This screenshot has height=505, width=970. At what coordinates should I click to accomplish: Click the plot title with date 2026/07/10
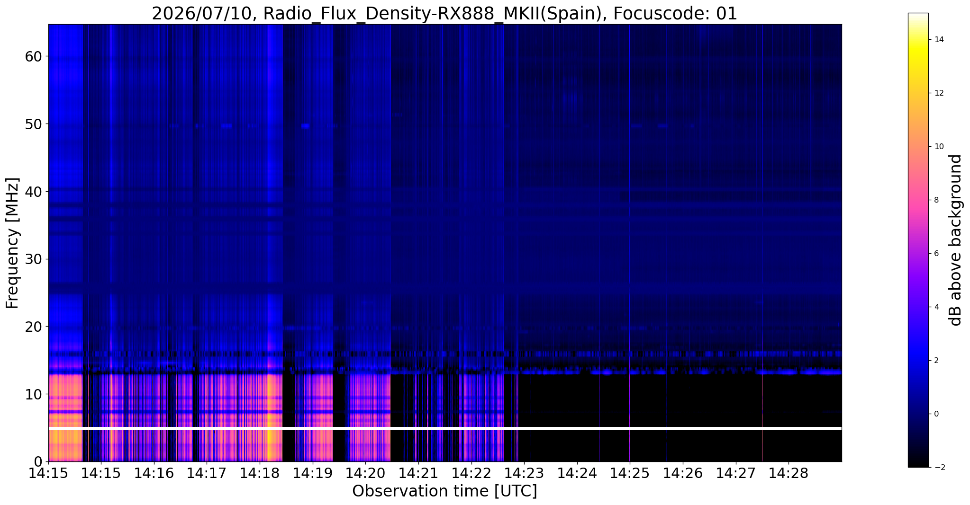point(444,13)
